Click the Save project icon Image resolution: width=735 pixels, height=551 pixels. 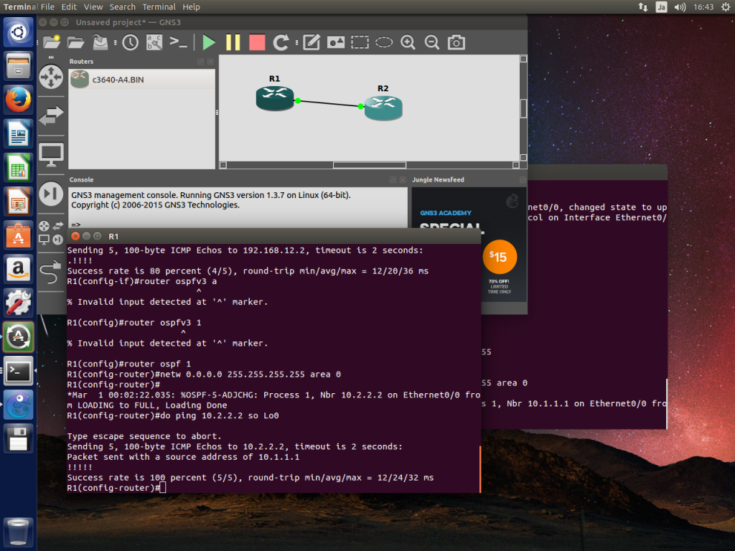100,42
